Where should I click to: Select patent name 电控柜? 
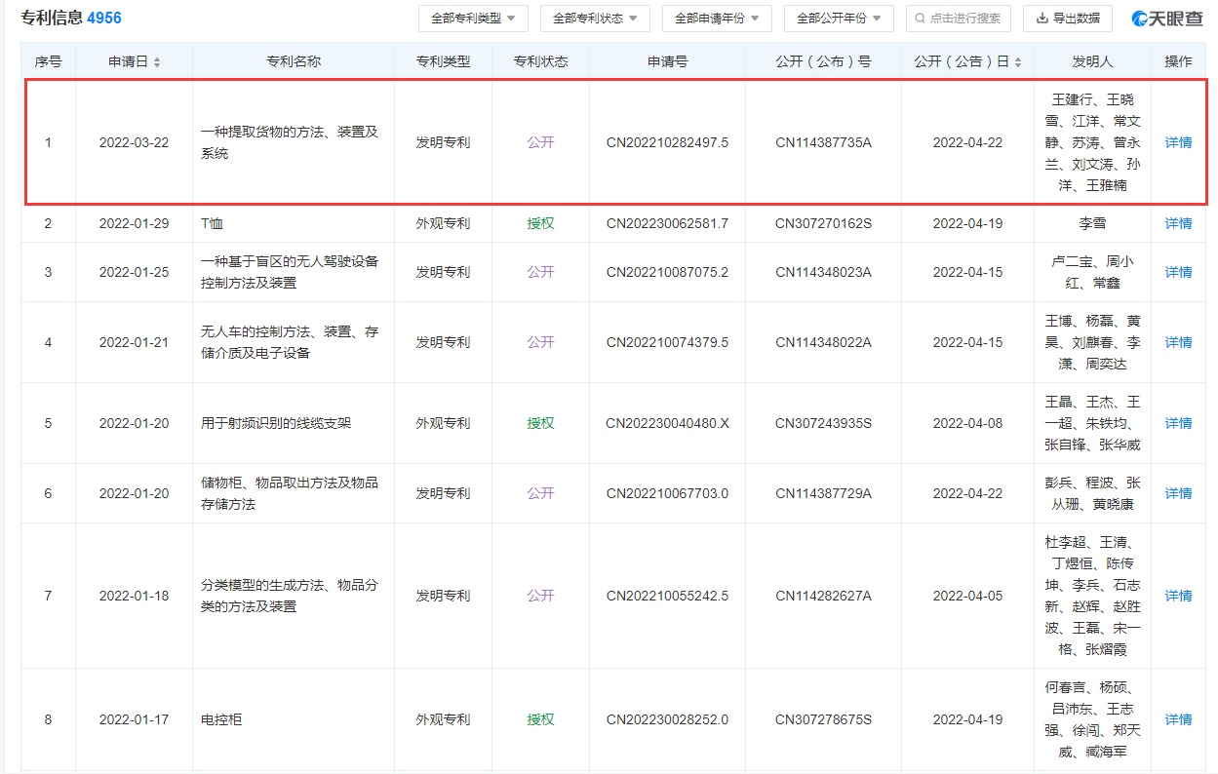[220, 719]
